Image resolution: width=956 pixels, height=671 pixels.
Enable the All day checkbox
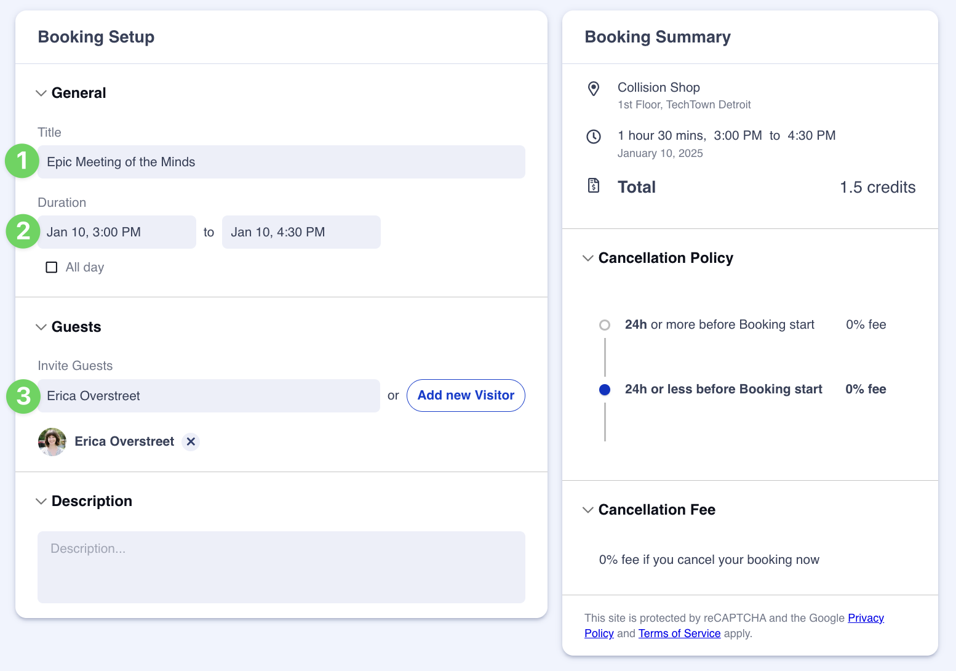pos(52,267)
